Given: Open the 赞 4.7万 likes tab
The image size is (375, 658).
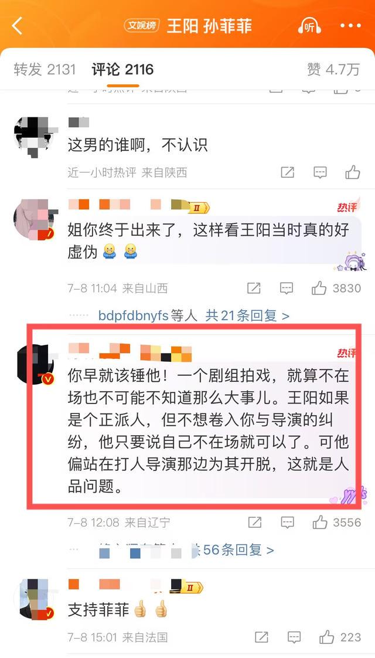Looking at the screenshot, I should click(x=333, y=69).
